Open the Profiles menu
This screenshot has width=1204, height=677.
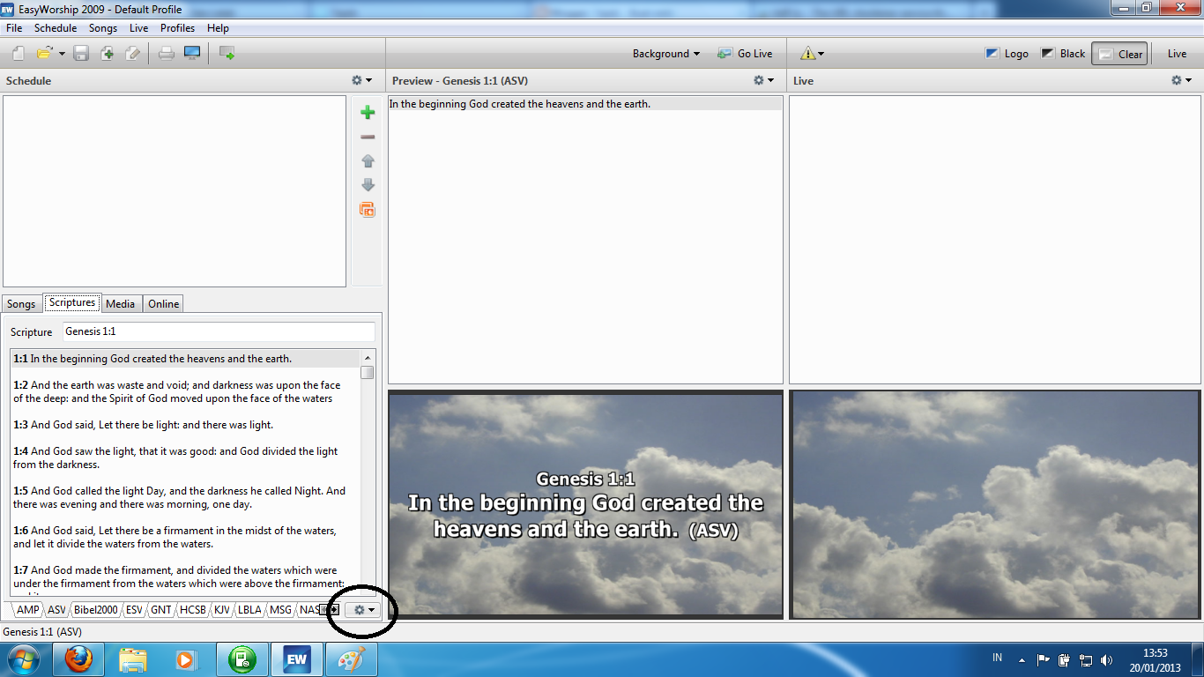(177, 28)
